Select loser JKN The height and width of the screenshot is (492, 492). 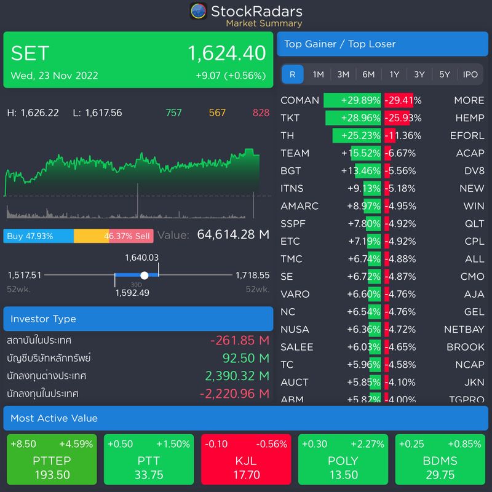(x=474, y=382)
